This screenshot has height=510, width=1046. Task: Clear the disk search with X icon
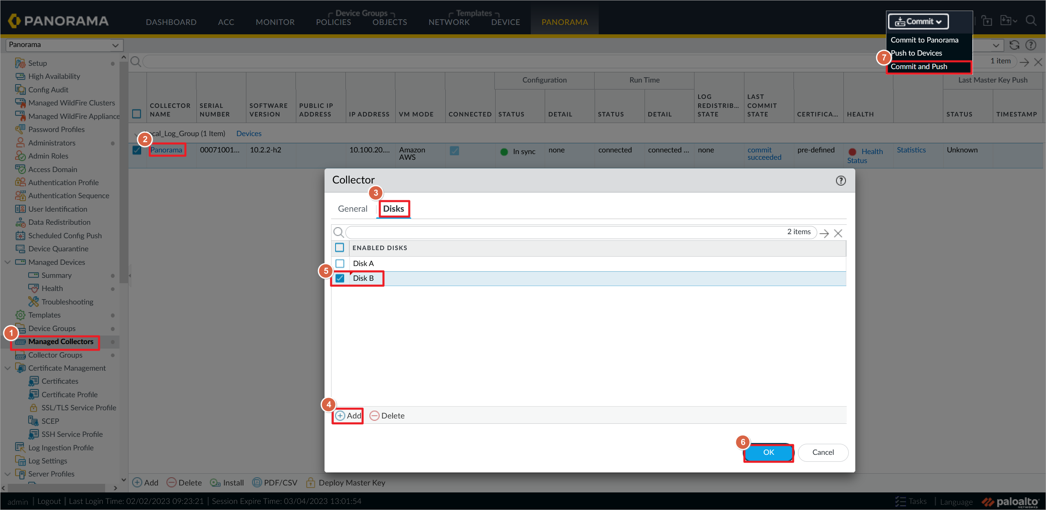(x=838, y=233)
